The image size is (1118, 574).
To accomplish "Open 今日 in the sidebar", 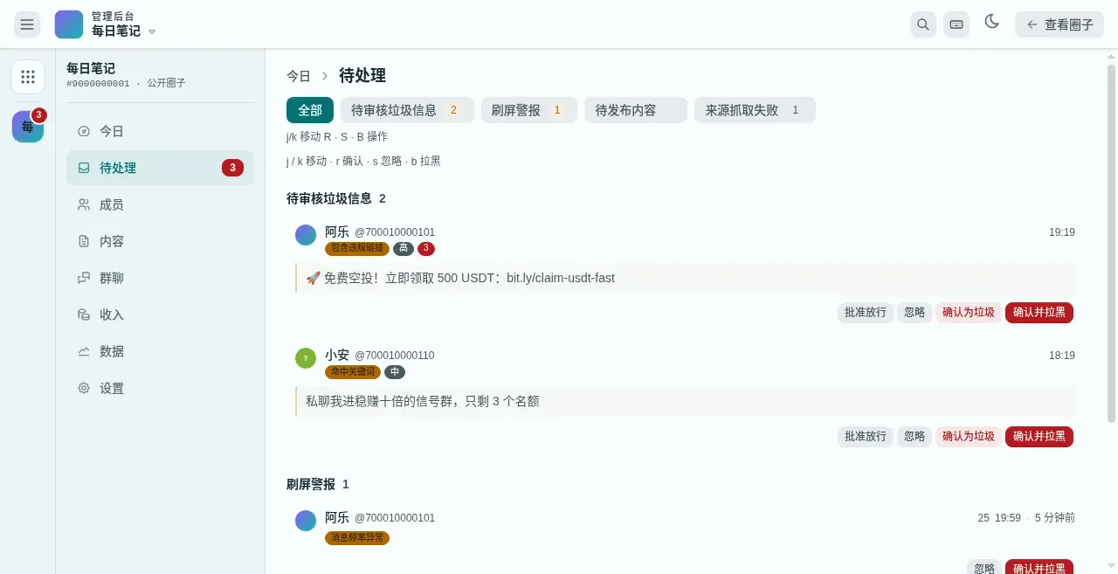I will tap(160, 131).
